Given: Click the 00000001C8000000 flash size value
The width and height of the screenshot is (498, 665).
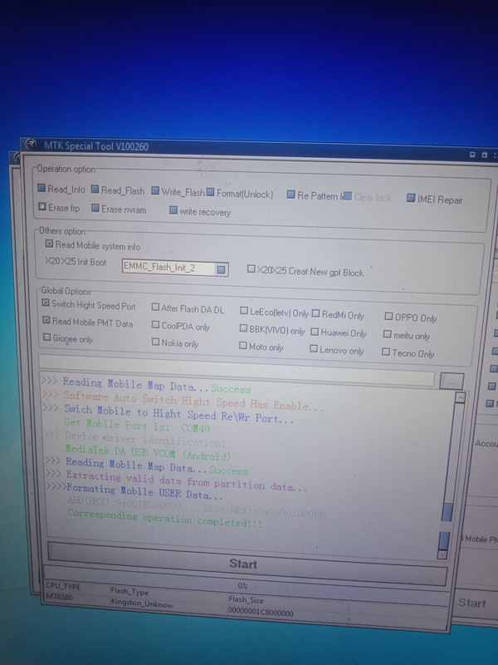Looking at the screenshot, I should pyautogui.click(x=261, y=613).
